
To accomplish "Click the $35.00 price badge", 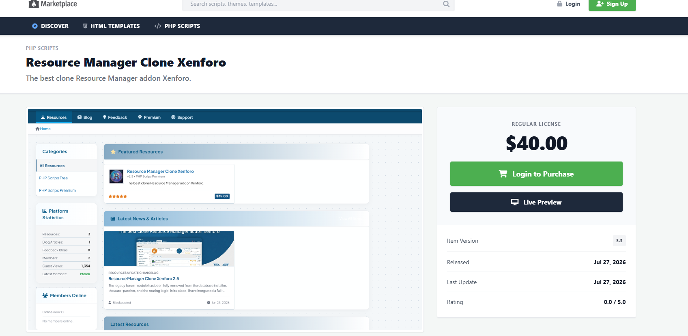I will pyautogui.click(x=222, y=196).
